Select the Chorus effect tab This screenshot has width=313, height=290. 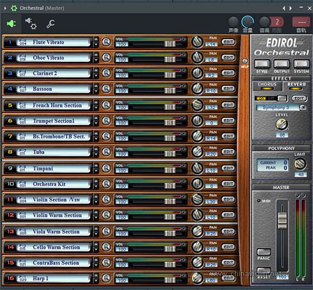tap(267, 86)
